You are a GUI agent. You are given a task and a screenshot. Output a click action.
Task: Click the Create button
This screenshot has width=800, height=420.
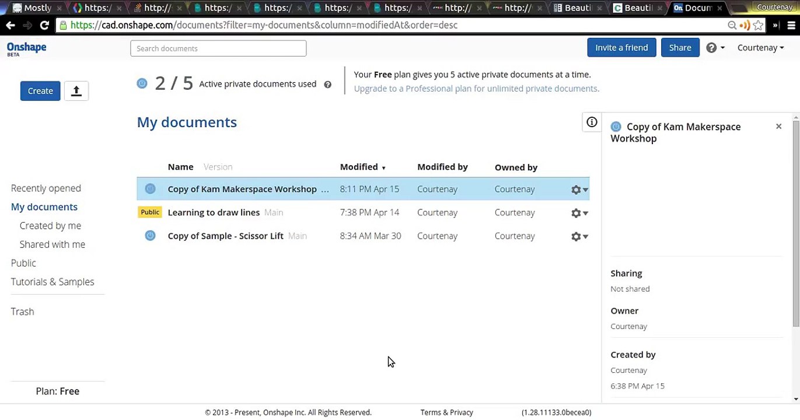tap(40, 91)
